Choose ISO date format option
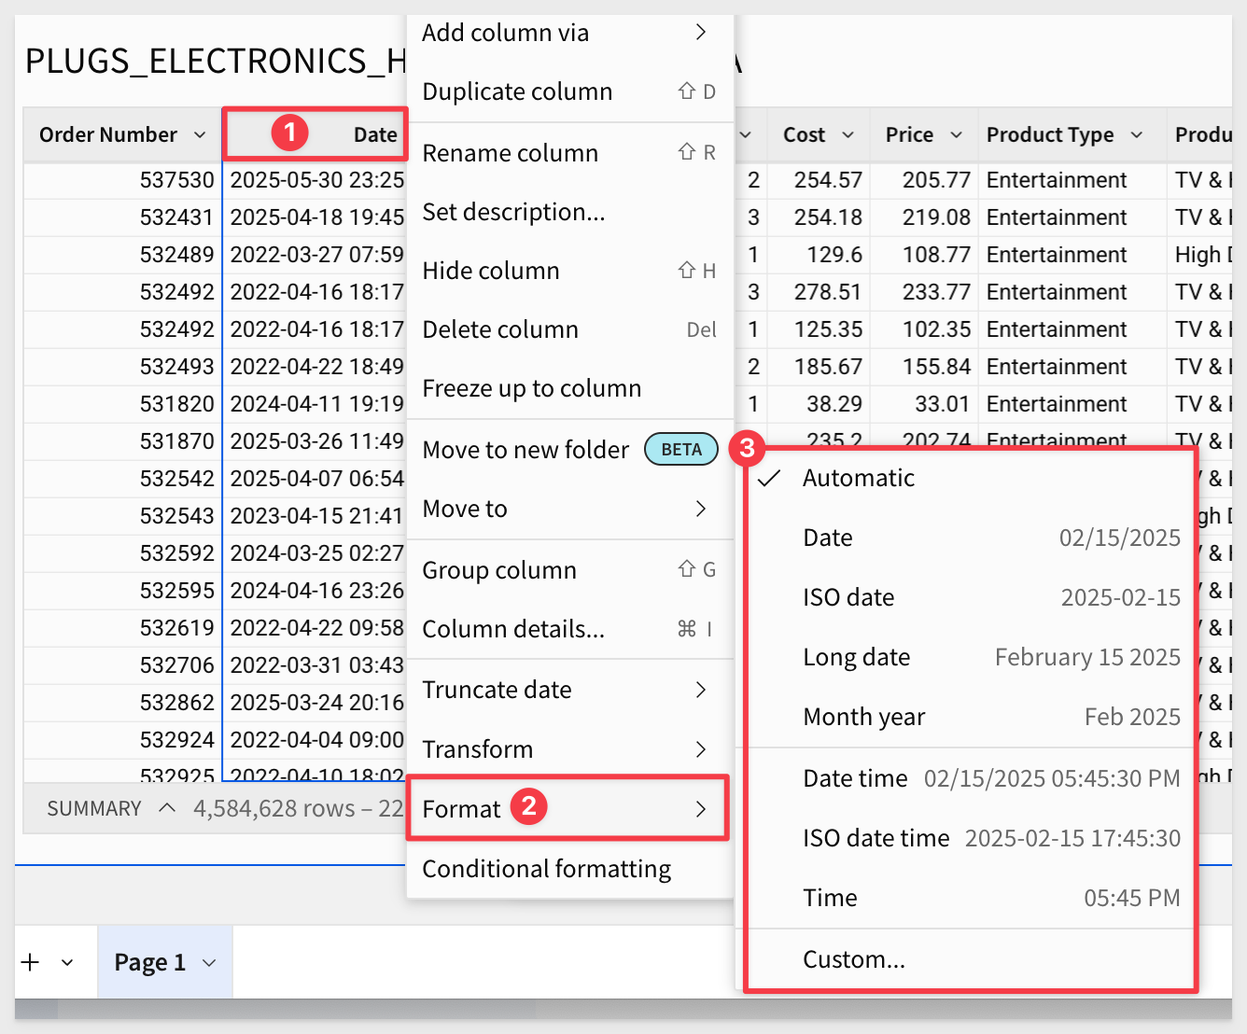The height and width of the screenshot is (1034, 1247). point(848,597)
